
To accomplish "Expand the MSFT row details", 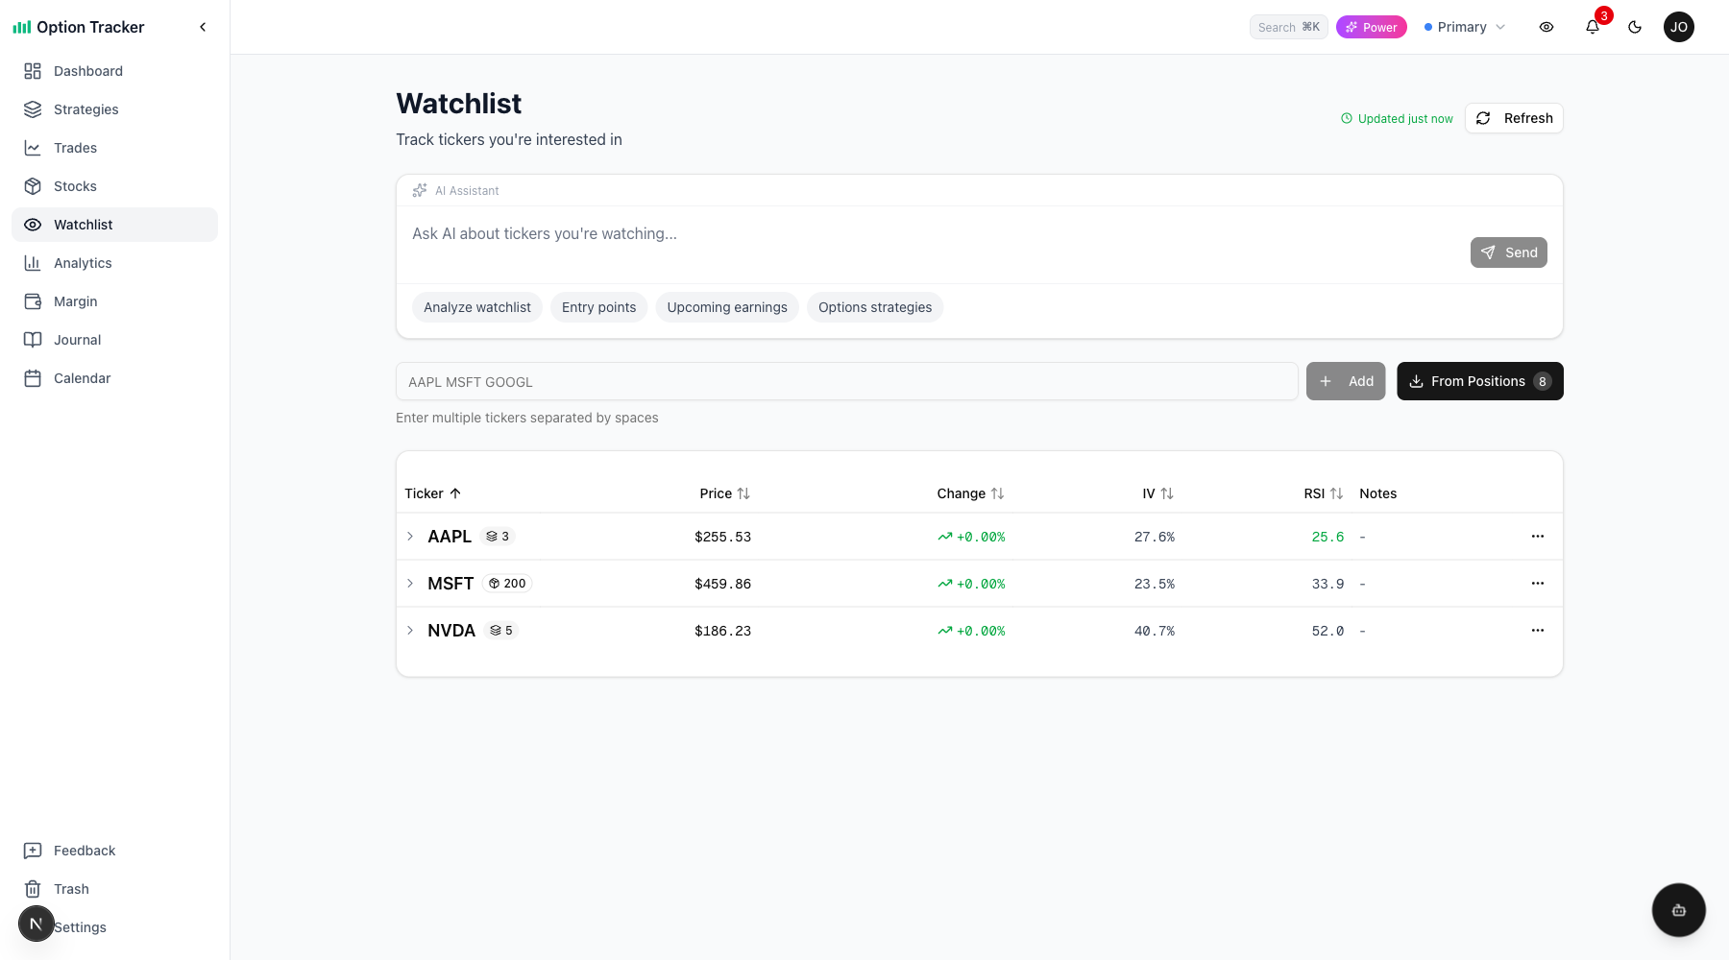I will (410, 584).
